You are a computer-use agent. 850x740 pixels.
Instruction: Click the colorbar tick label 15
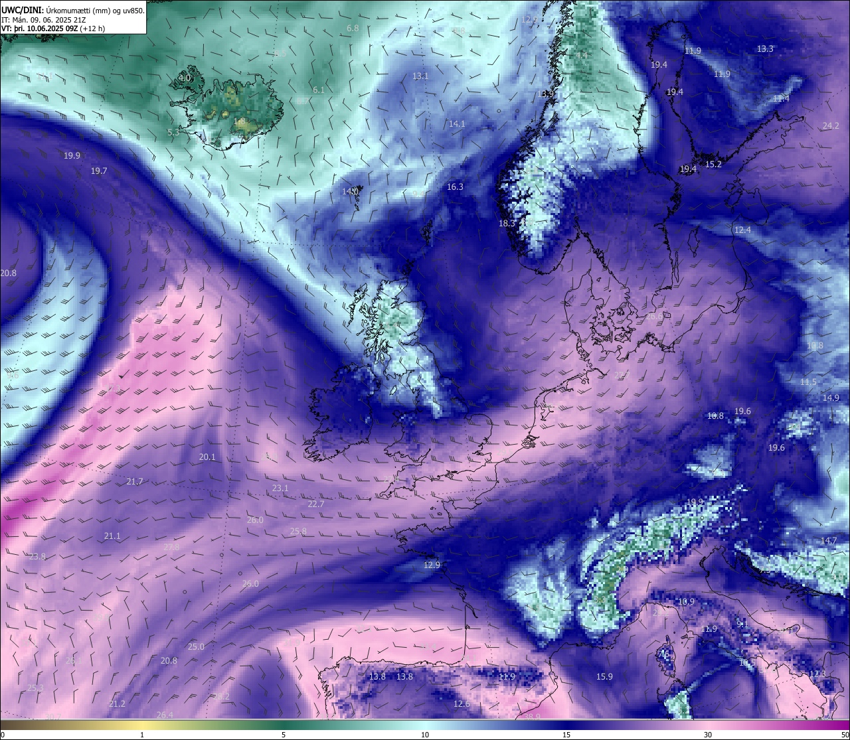(566, 735)
